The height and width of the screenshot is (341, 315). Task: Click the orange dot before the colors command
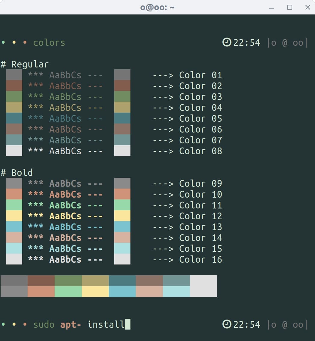coord(25,42)
